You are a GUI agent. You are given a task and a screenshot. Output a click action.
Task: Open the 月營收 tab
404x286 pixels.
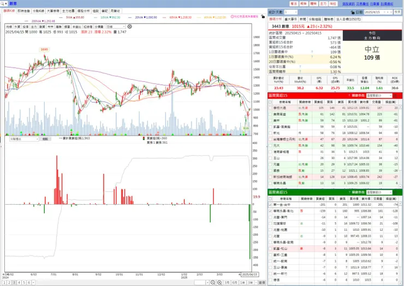[x=115, y=11]
